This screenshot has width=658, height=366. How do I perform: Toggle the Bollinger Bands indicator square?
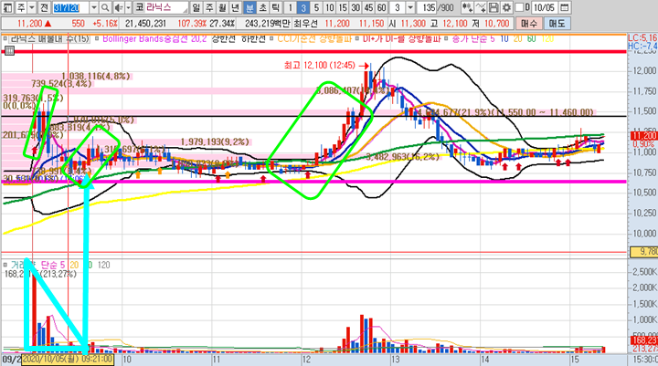point(97,38)
